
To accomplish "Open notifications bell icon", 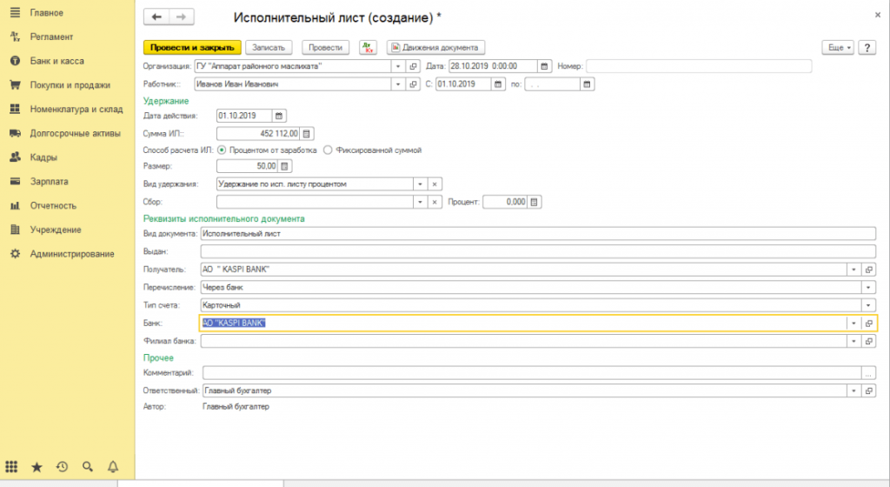I will pos(112,467).
